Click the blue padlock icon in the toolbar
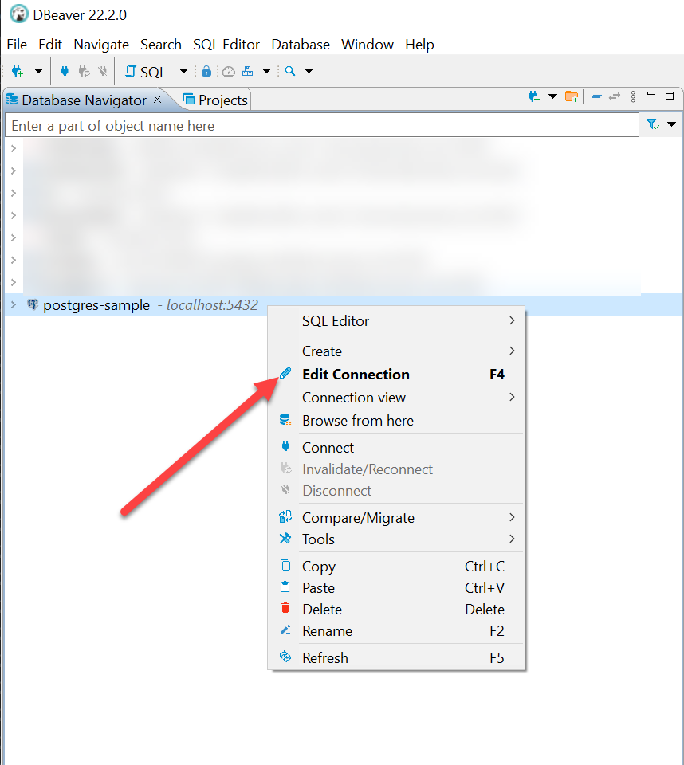This screenshot has width=684, height=765. (206, 71)
